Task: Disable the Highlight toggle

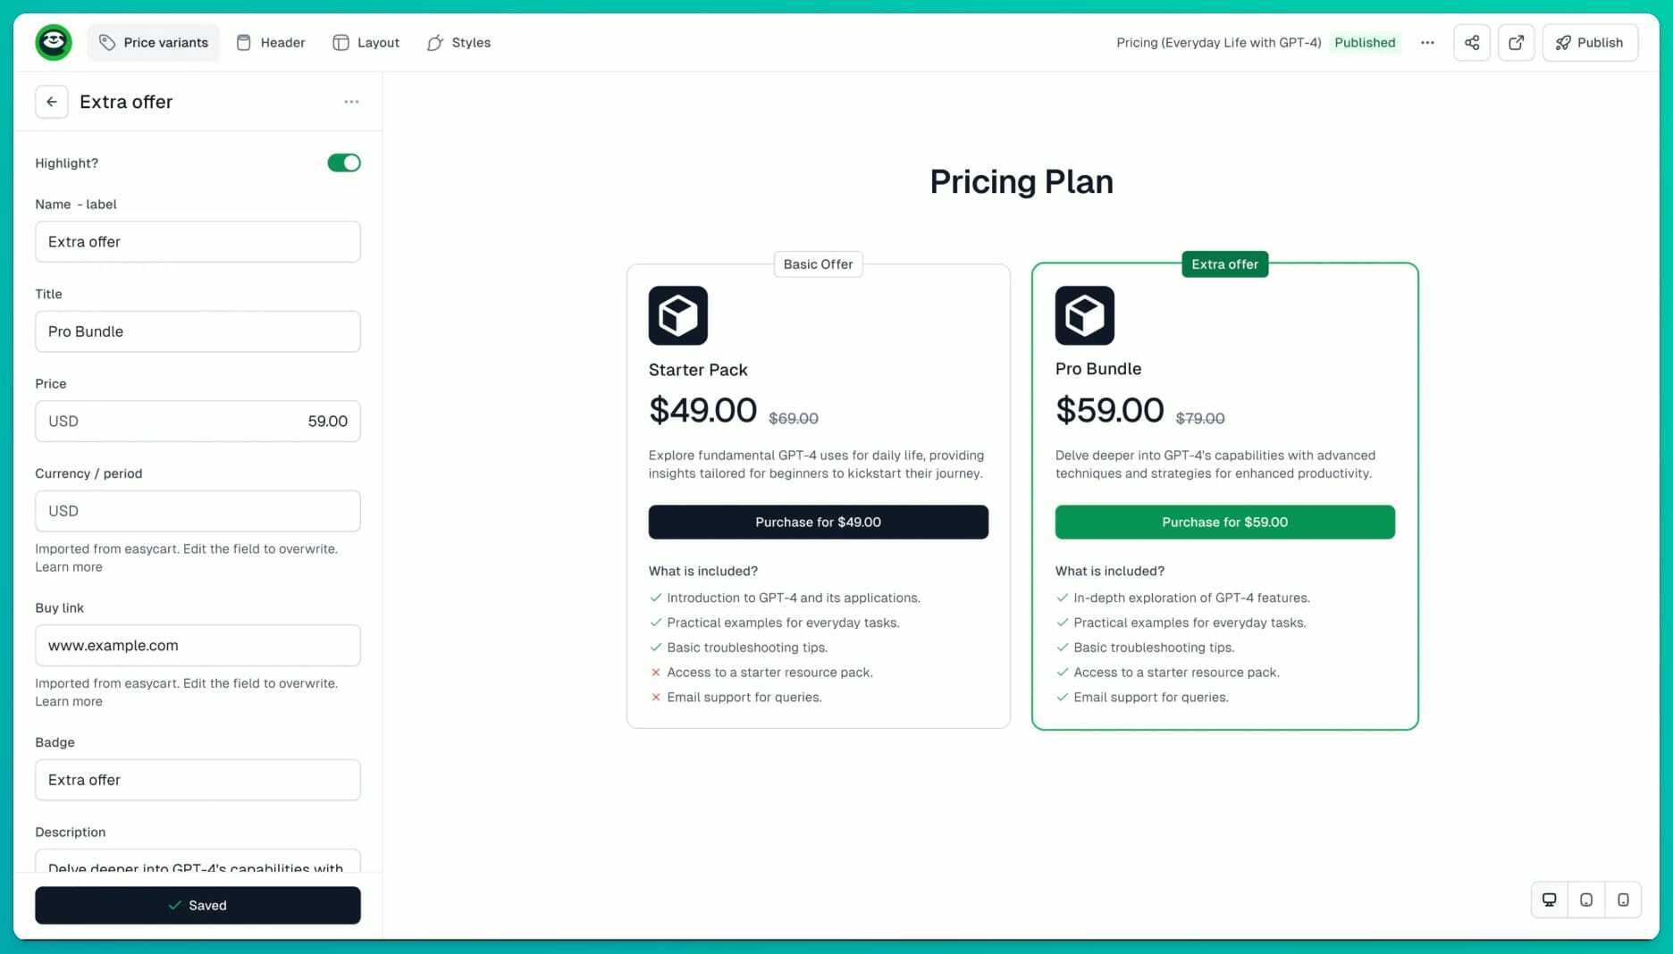Action: click(343, 163)
